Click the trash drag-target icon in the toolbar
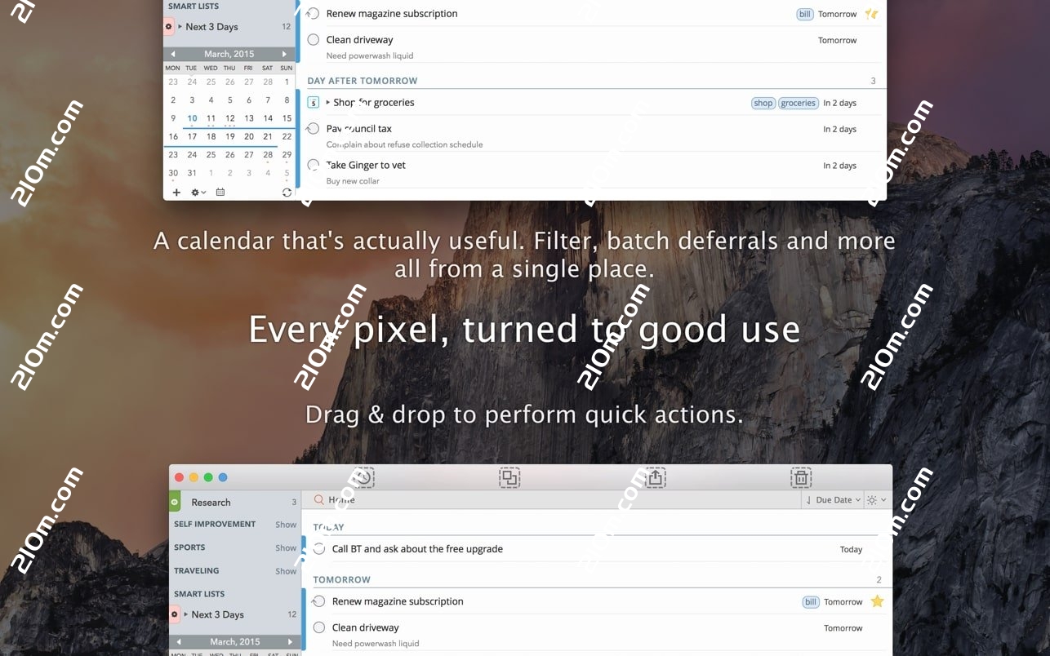Screen dimensions: 1050x656 [801, 477]
